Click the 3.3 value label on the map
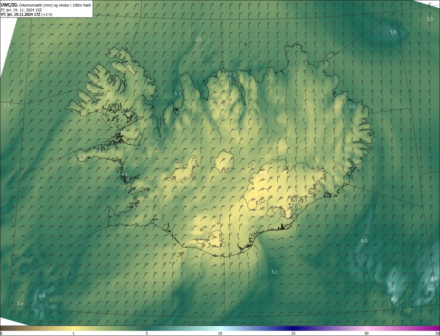Viewport: 440px width, 336px height. [7, 105]
